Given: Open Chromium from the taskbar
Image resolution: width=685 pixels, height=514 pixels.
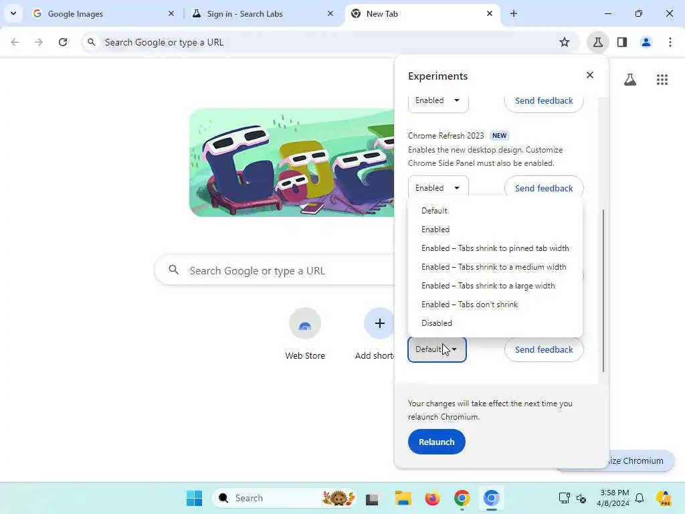Looking at the screenshot, I should pos(492,498).
